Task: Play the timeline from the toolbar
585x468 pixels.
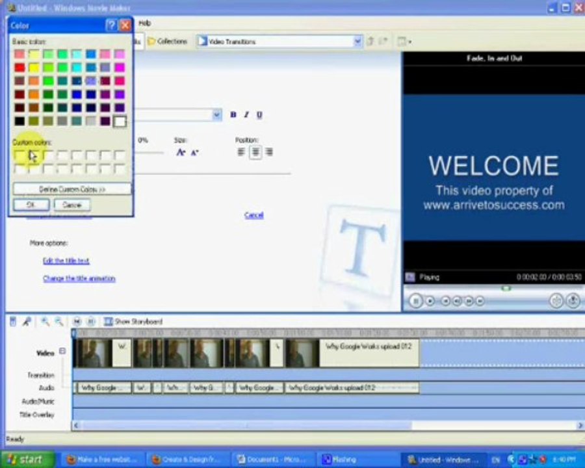Action: pyautogui.click(x=90, y=321)
